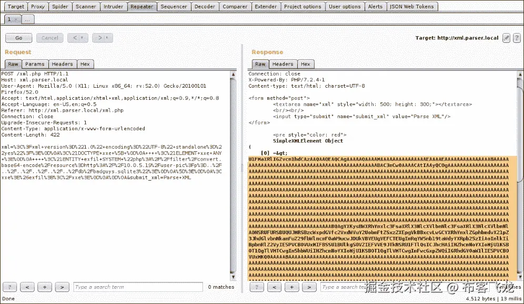Screen dimensions: 524x304
Task: Click the Content-Type urlencoded header
Action: [x=73, y=129]
